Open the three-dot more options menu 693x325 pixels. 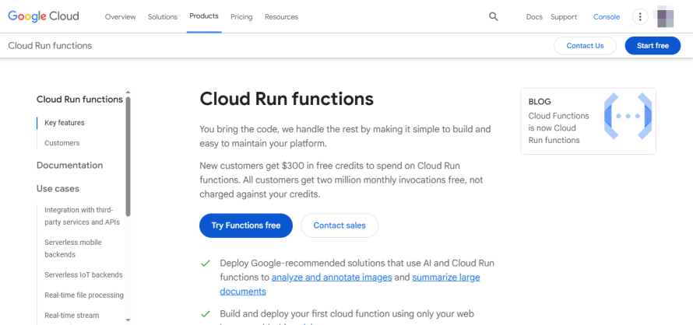(640, 17)
